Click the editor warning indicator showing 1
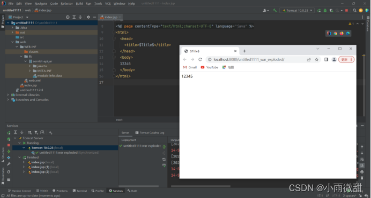 [351, 24]
